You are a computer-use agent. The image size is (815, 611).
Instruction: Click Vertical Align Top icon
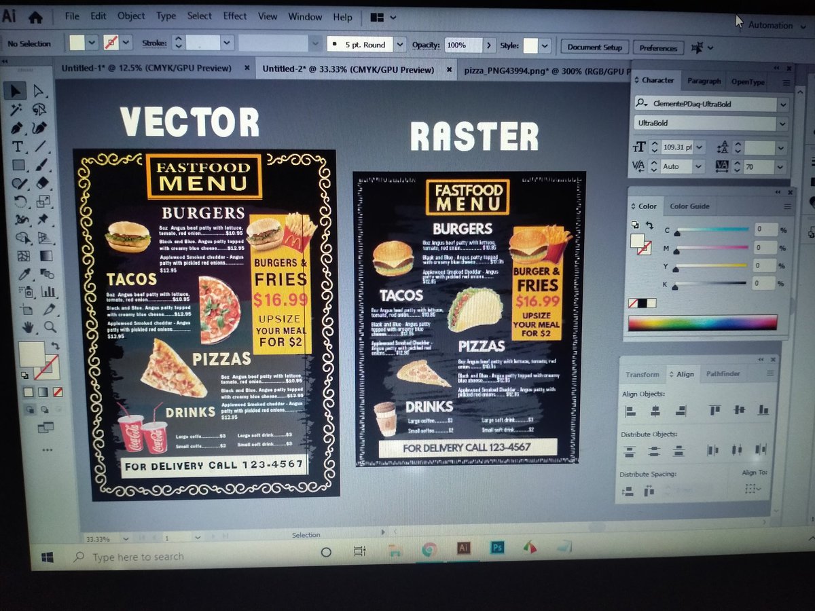tap(714, 409)
